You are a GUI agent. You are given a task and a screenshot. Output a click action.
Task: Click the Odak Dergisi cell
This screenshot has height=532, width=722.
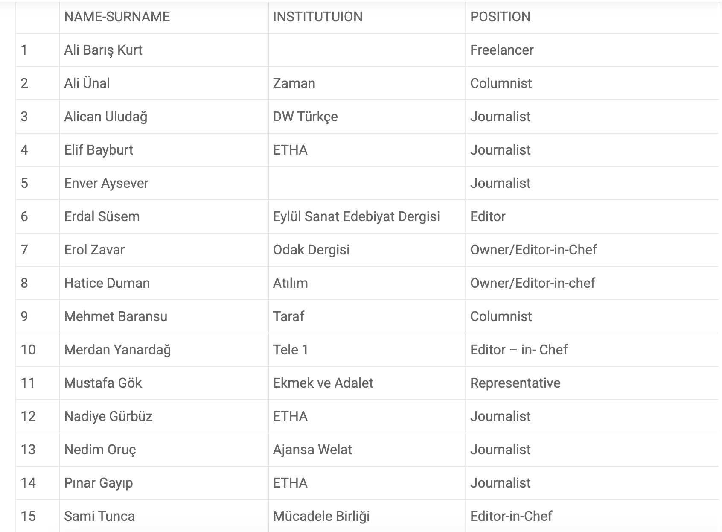pos(311,250)
